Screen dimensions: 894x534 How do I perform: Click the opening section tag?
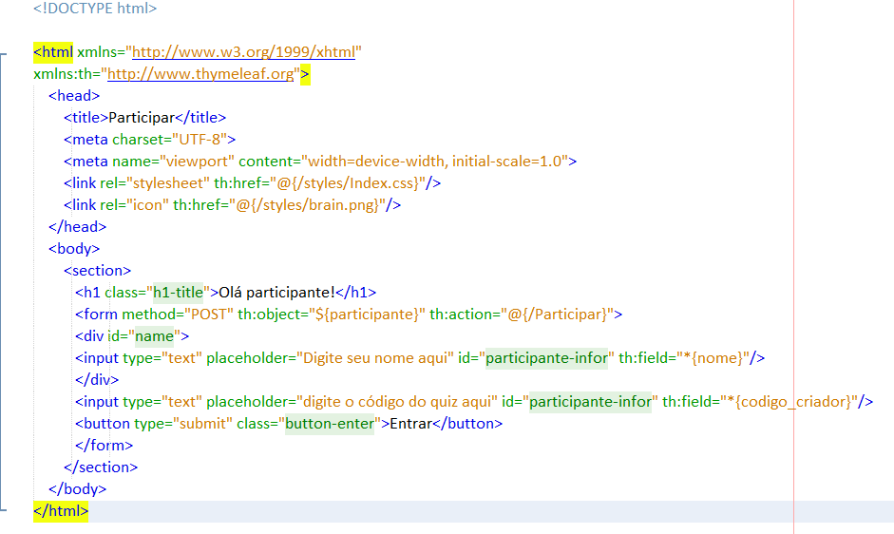98,271
